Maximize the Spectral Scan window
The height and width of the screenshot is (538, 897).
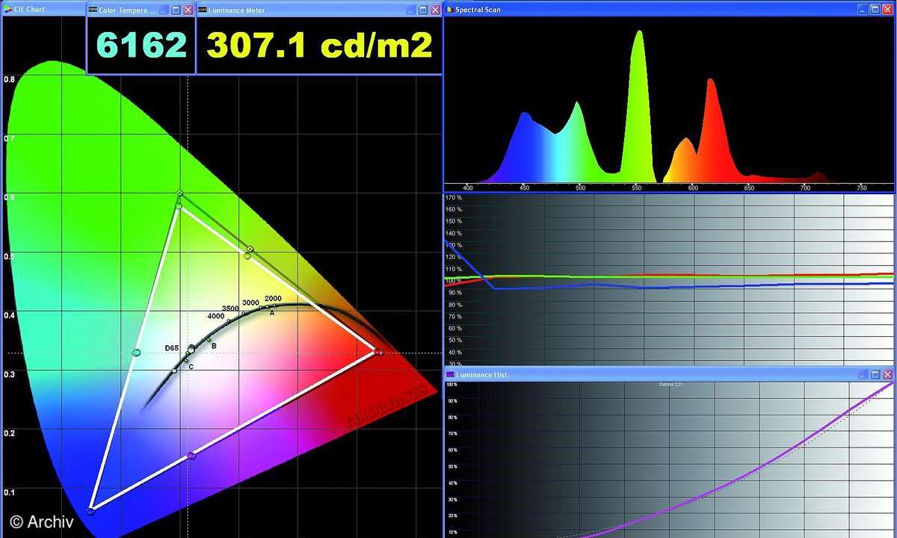click(x=875, y=10)
